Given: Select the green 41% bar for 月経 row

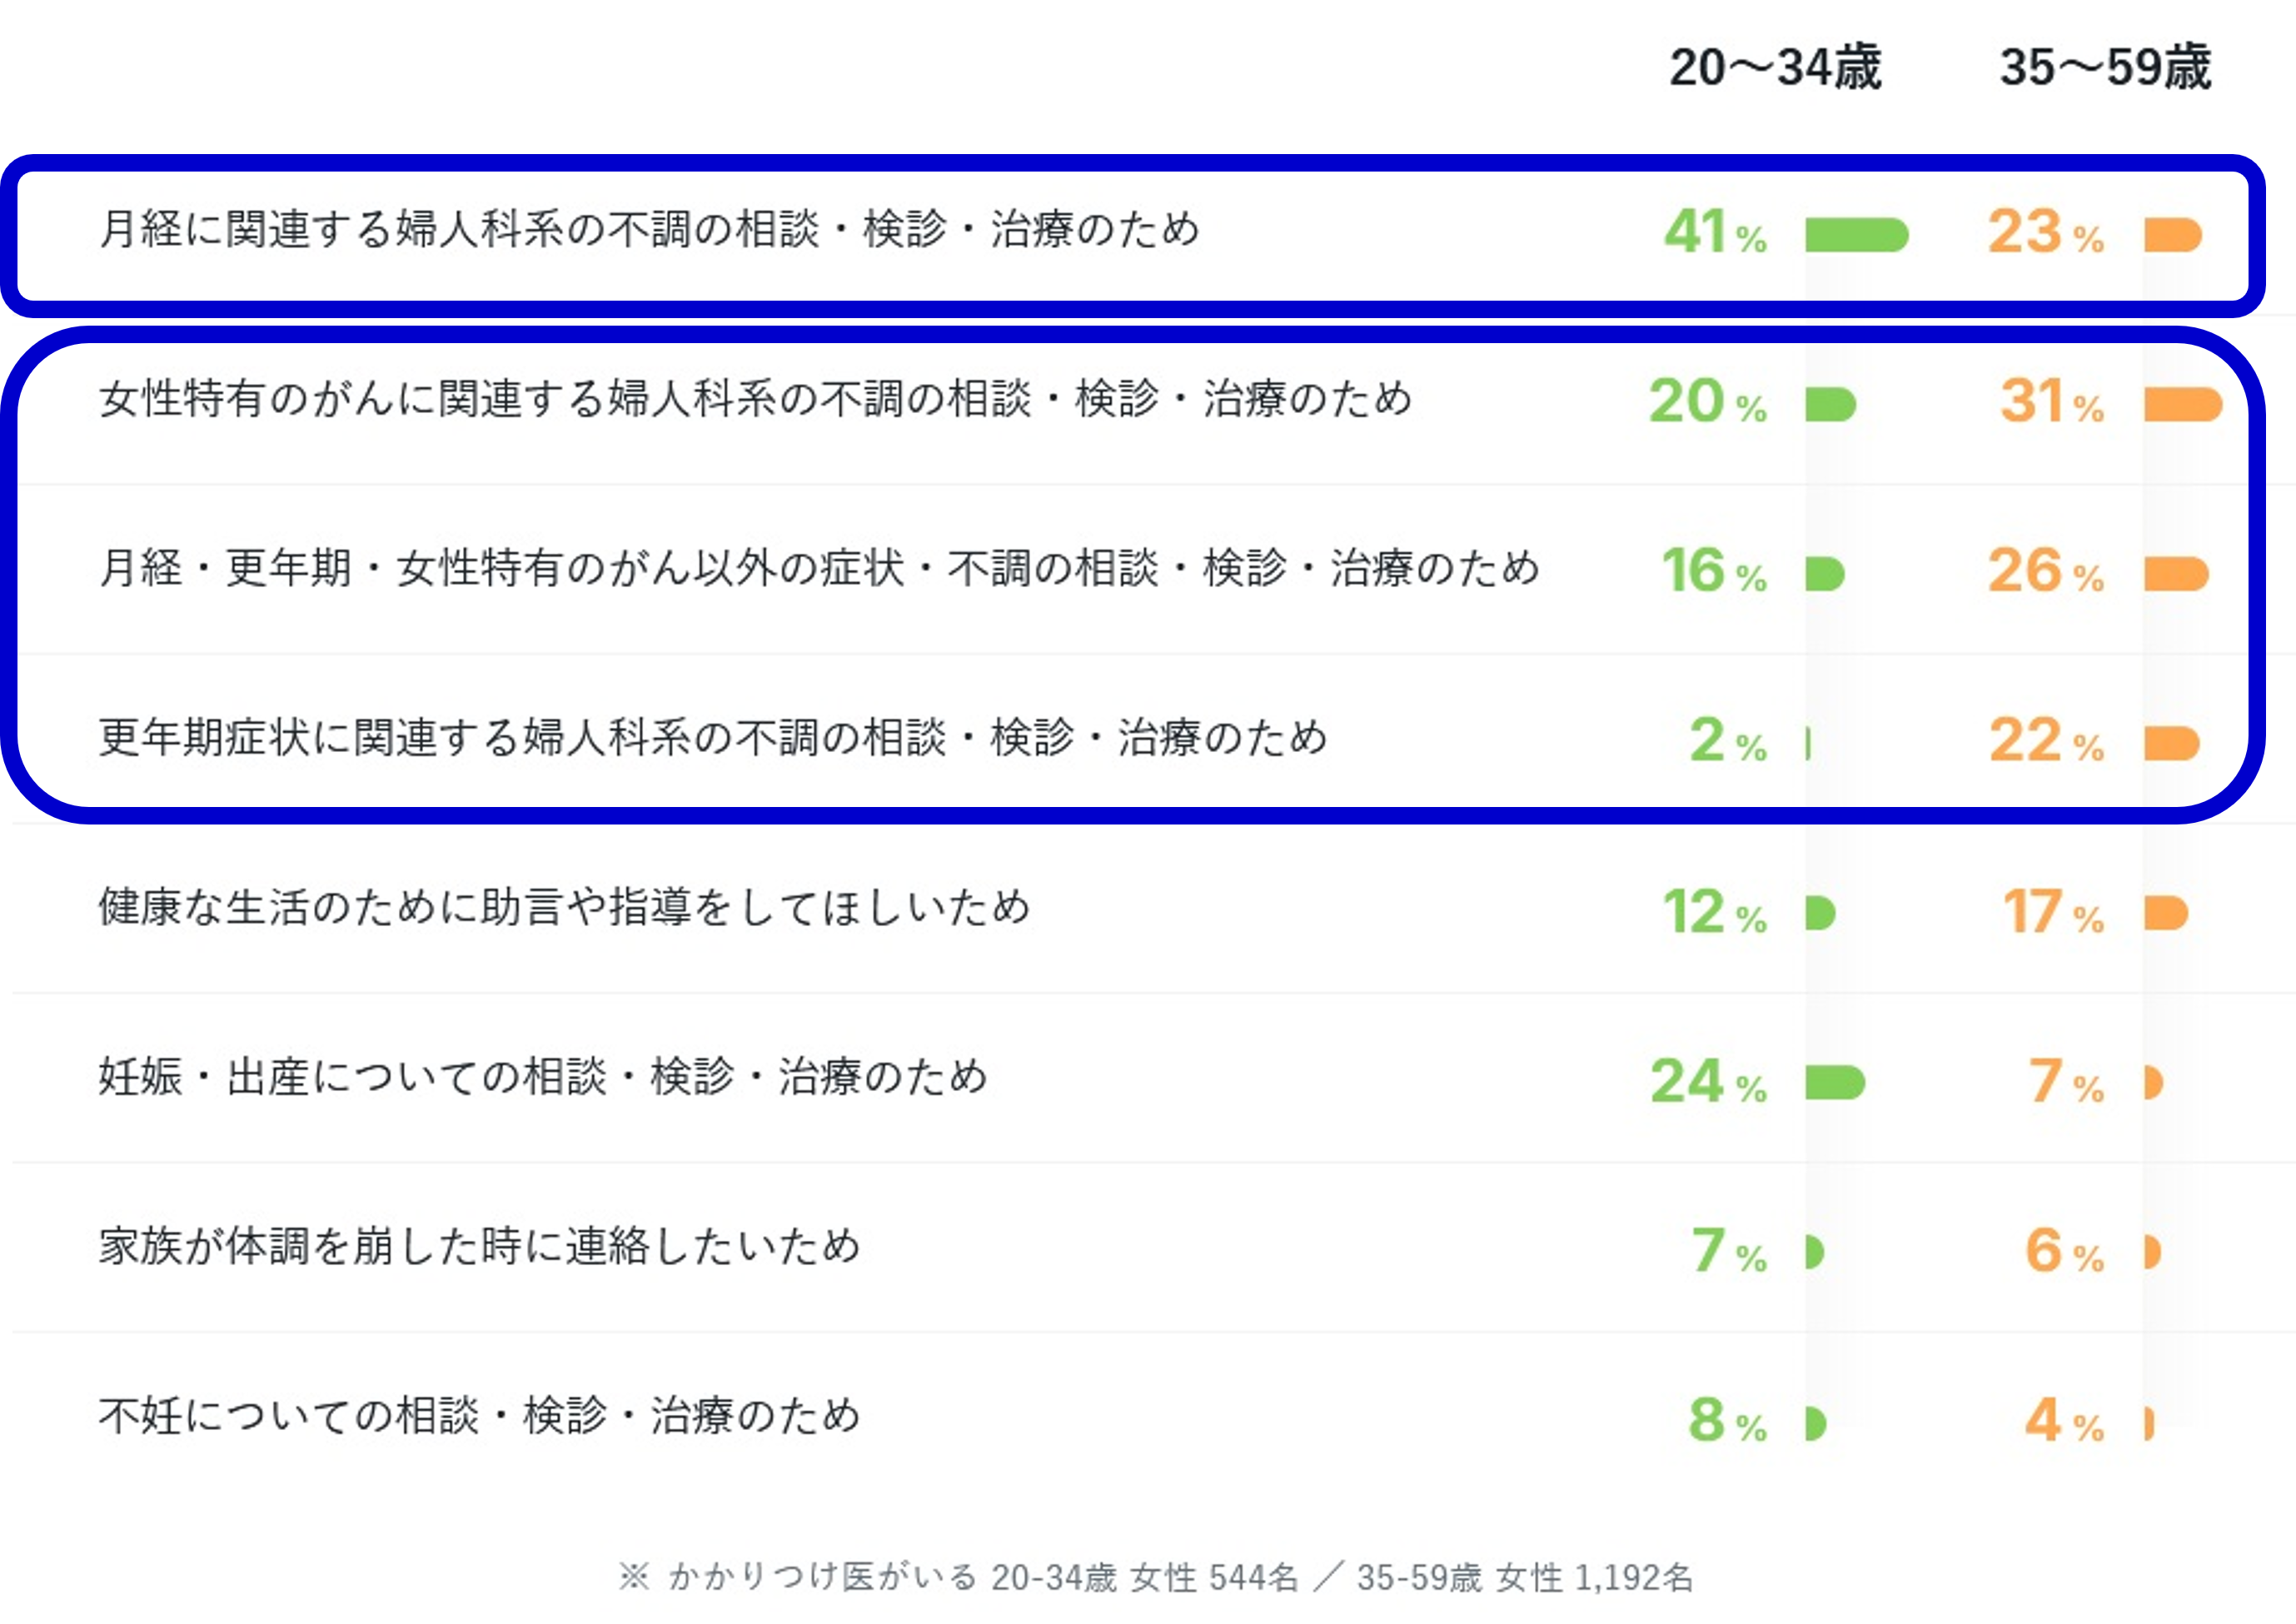Looking at the screenshot, I should [1857, 235].
